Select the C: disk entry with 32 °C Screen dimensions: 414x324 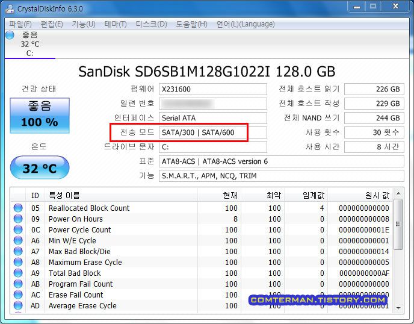click(30, 44)
